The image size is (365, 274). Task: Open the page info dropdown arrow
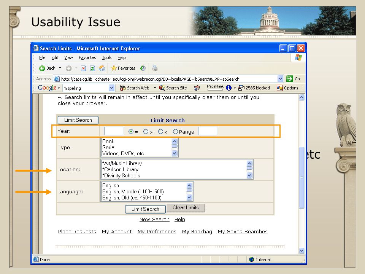(x=235, y=88)
